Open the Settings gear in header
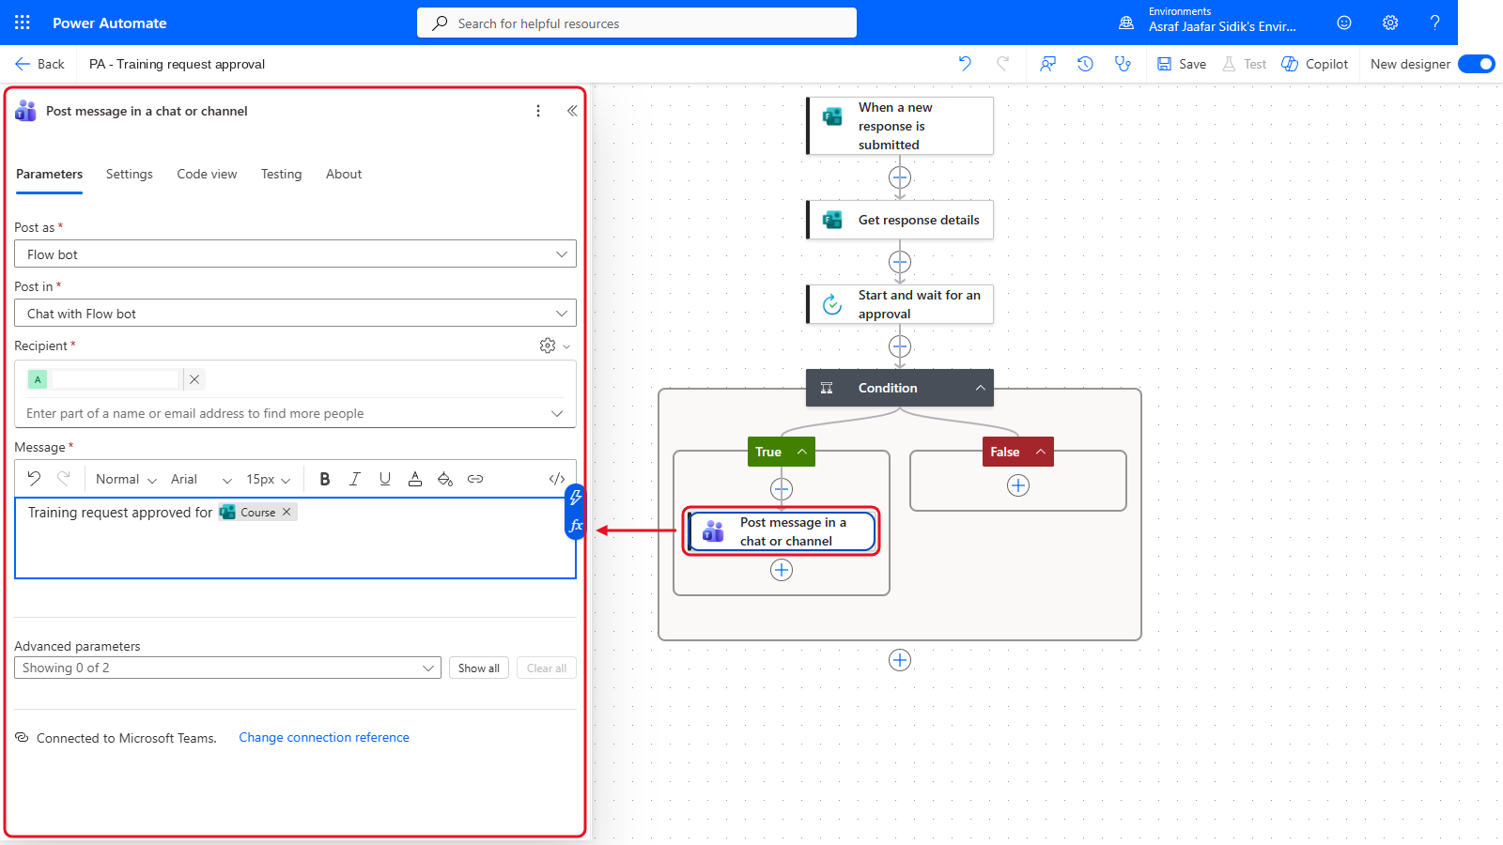This screenshot has height=845, width=1503. (x=1390, y=23)
